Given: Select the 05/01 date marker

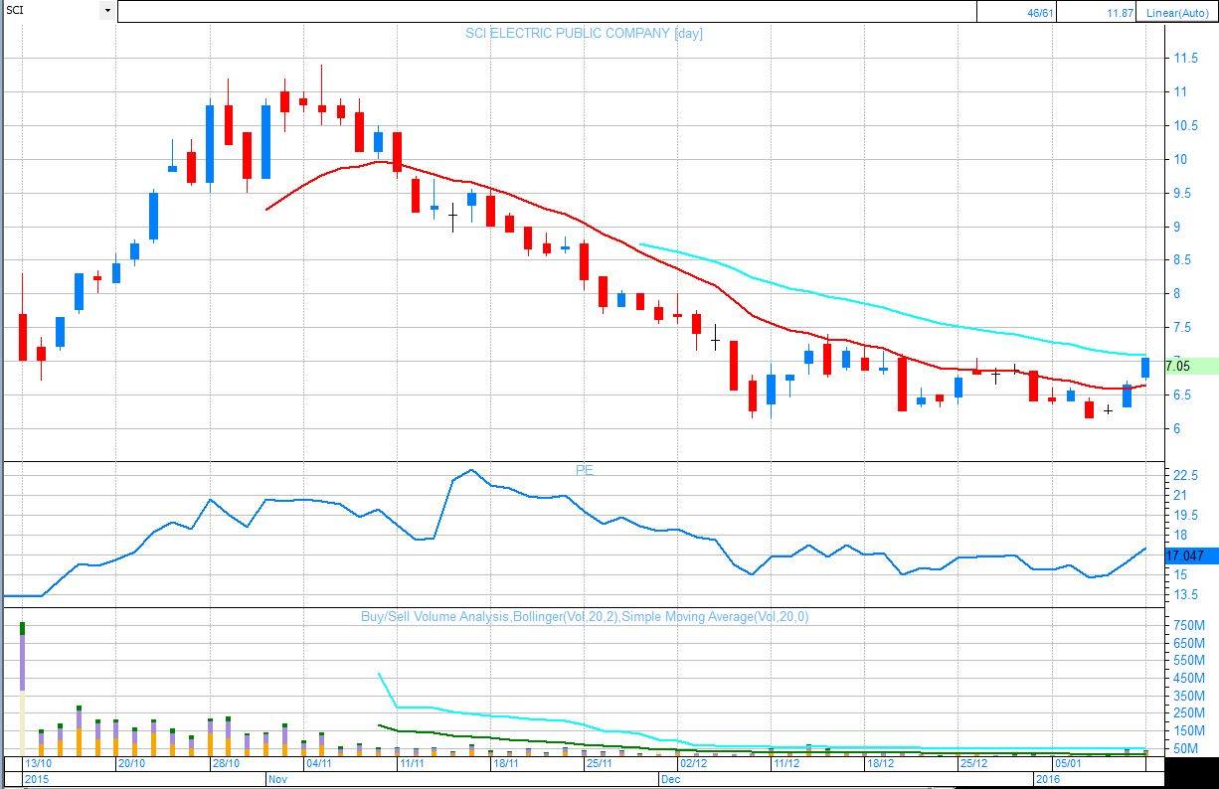Looking at the screenshot, I should tap(1068, 763).
